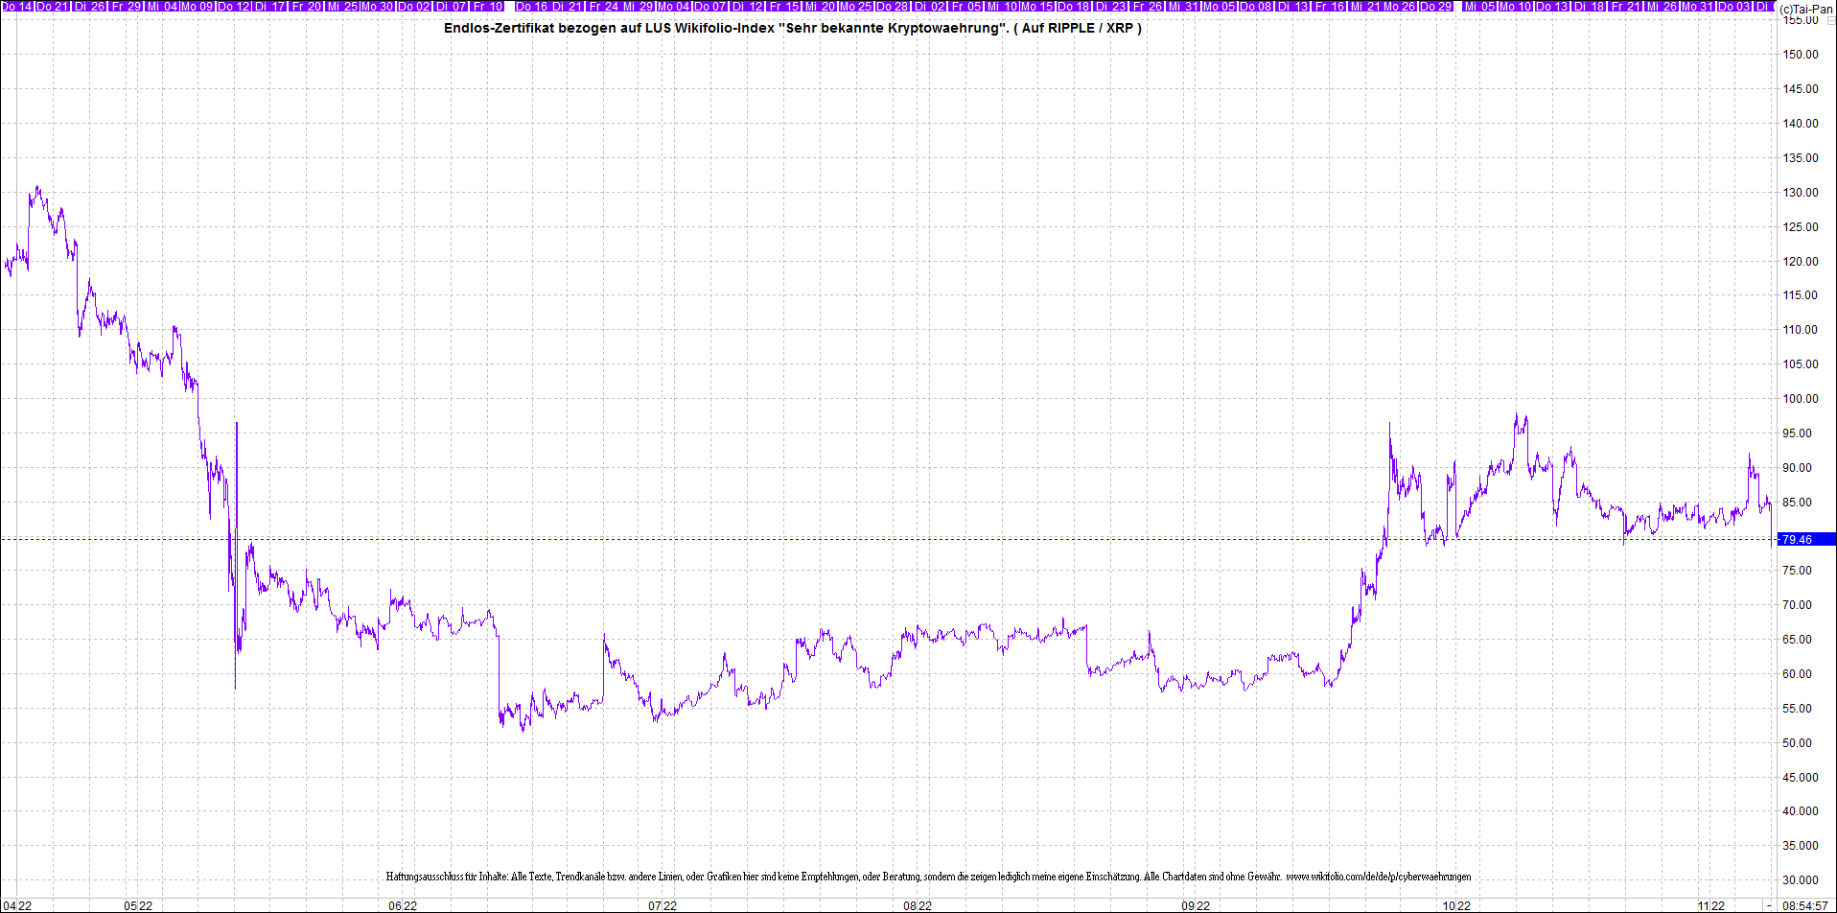Select the 'Mo 15' date label
The height and width of the screenshot is (913, 1837).
click(x=1036, y=6)
